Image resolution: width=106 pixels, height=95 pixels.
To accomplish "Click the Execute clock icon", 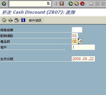I will 4,20.
